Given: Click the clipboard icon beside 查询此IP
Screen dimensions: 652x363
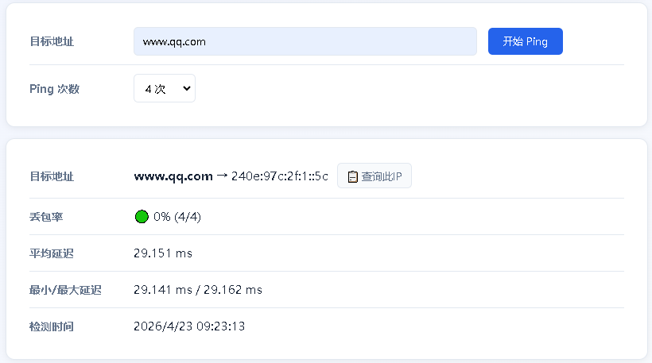Looking at the screenshot, I should point(353,176).
